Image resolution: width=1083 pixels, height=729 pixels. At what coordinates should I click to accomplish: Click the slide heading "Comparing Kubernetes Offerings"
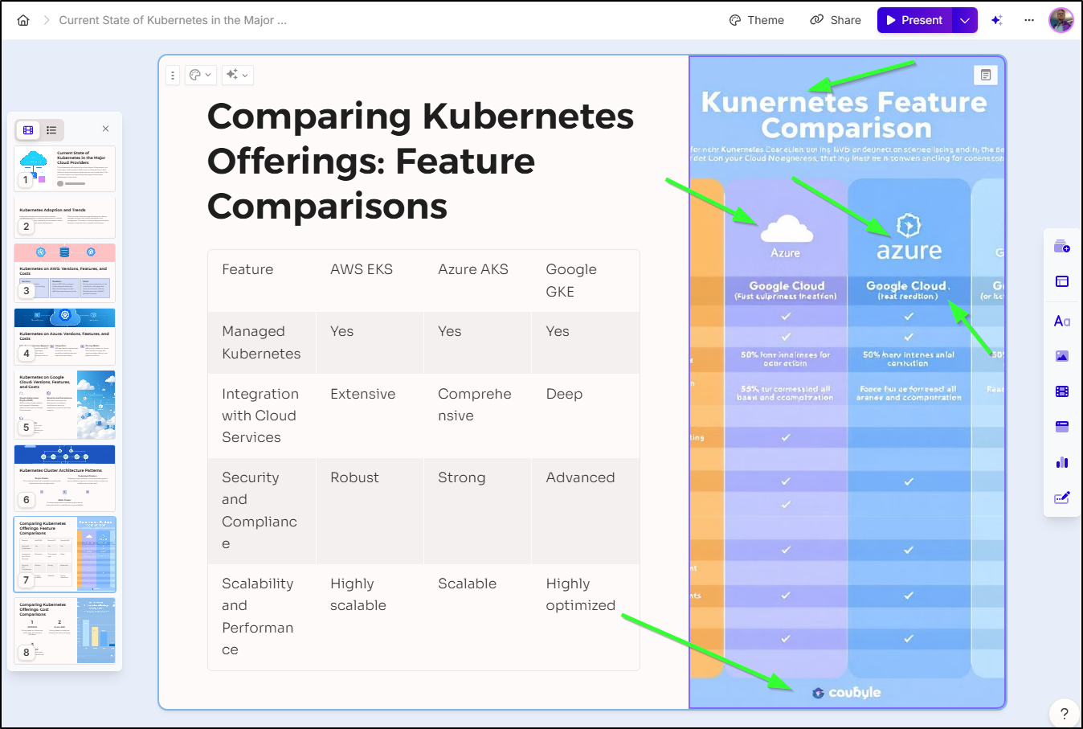(420, 161)
